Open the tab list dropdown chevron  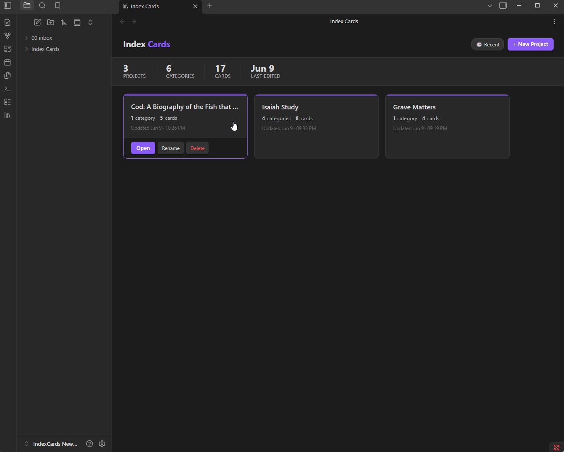[x=490, y=6]
